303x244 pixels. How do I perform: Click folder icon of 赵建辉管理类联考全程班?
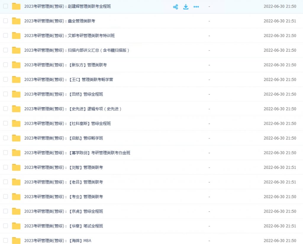click(16, 7)
